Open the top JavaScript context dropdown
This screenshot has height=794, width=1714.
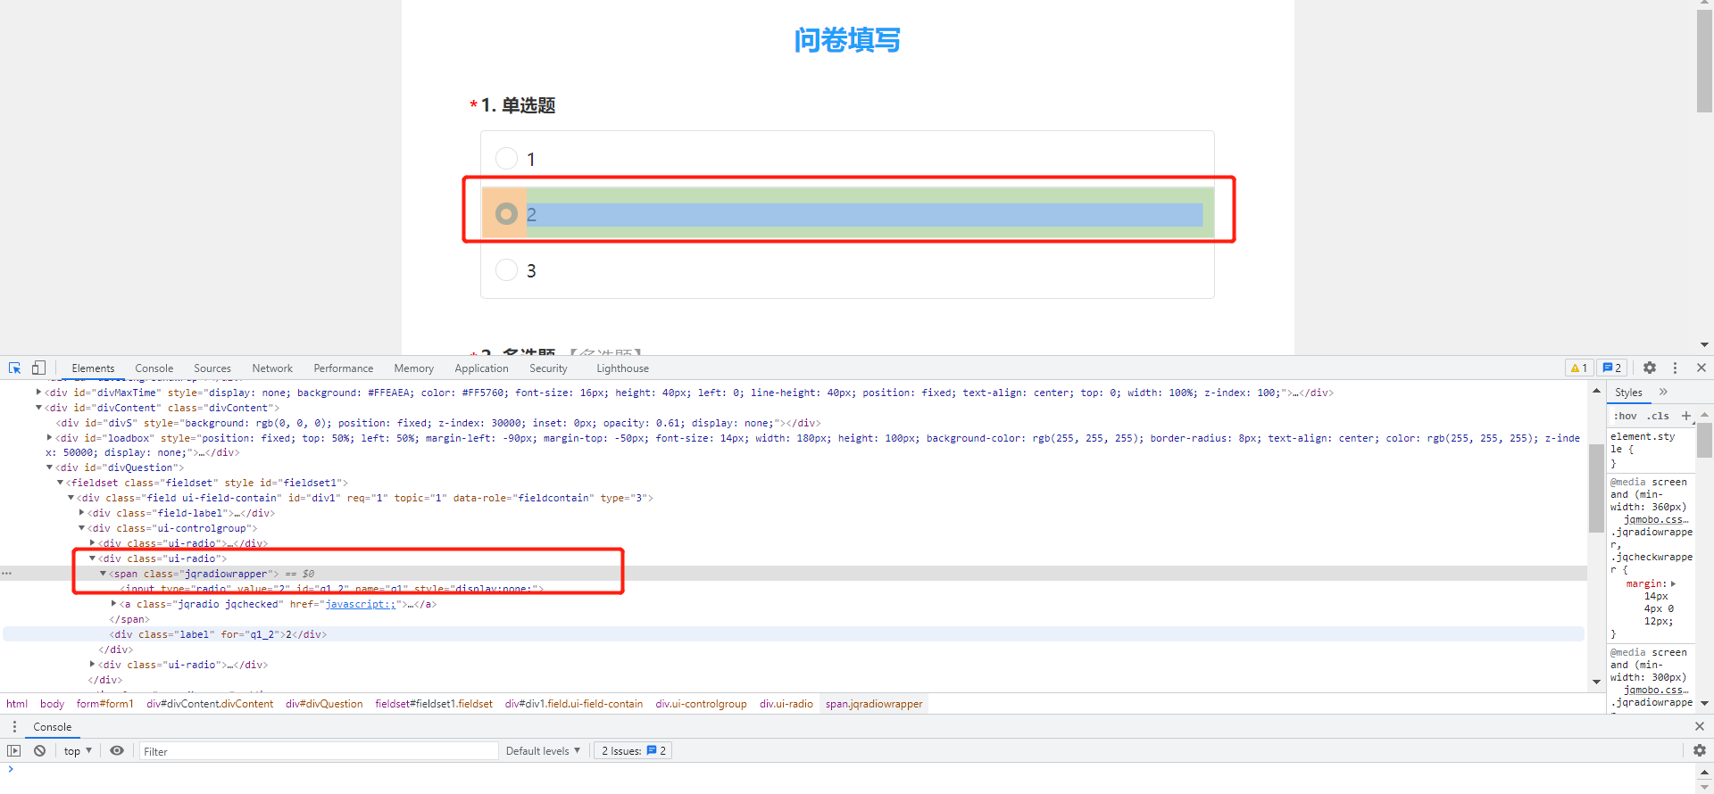coord(78,750)
